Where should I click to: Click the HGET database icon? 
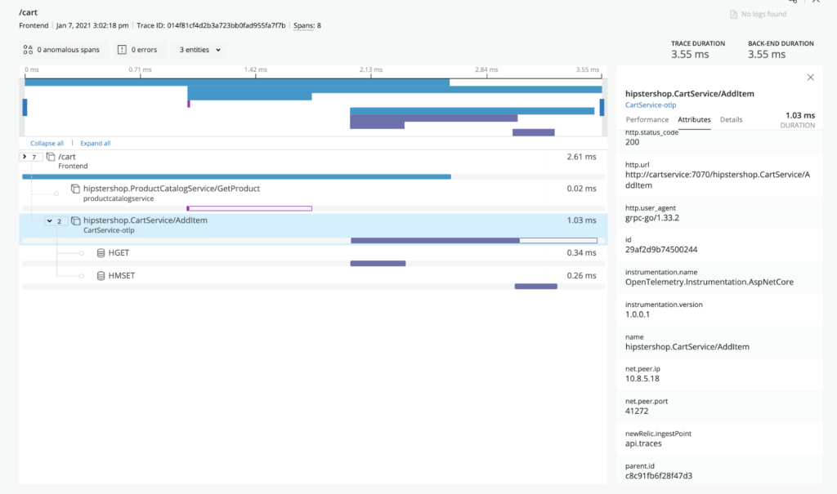click(x=101, y=253)
